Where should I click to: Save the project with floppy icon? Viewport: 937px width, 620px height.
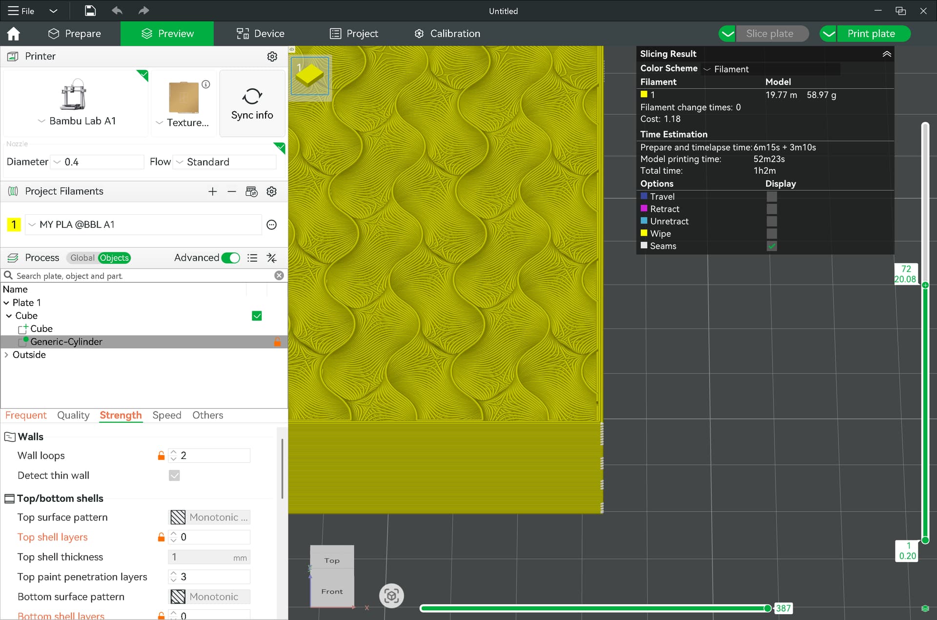[x=90, y=11]
